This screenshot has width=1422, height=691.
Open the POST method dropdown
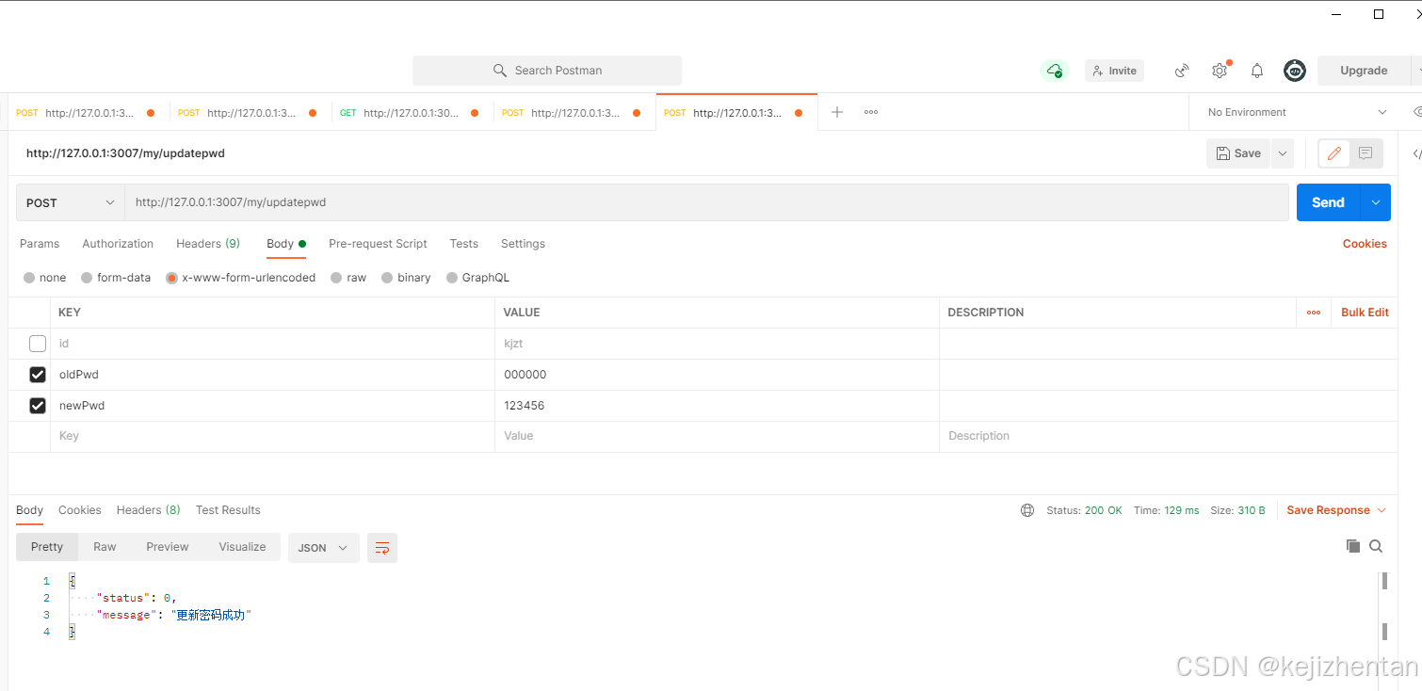point(71,202)
